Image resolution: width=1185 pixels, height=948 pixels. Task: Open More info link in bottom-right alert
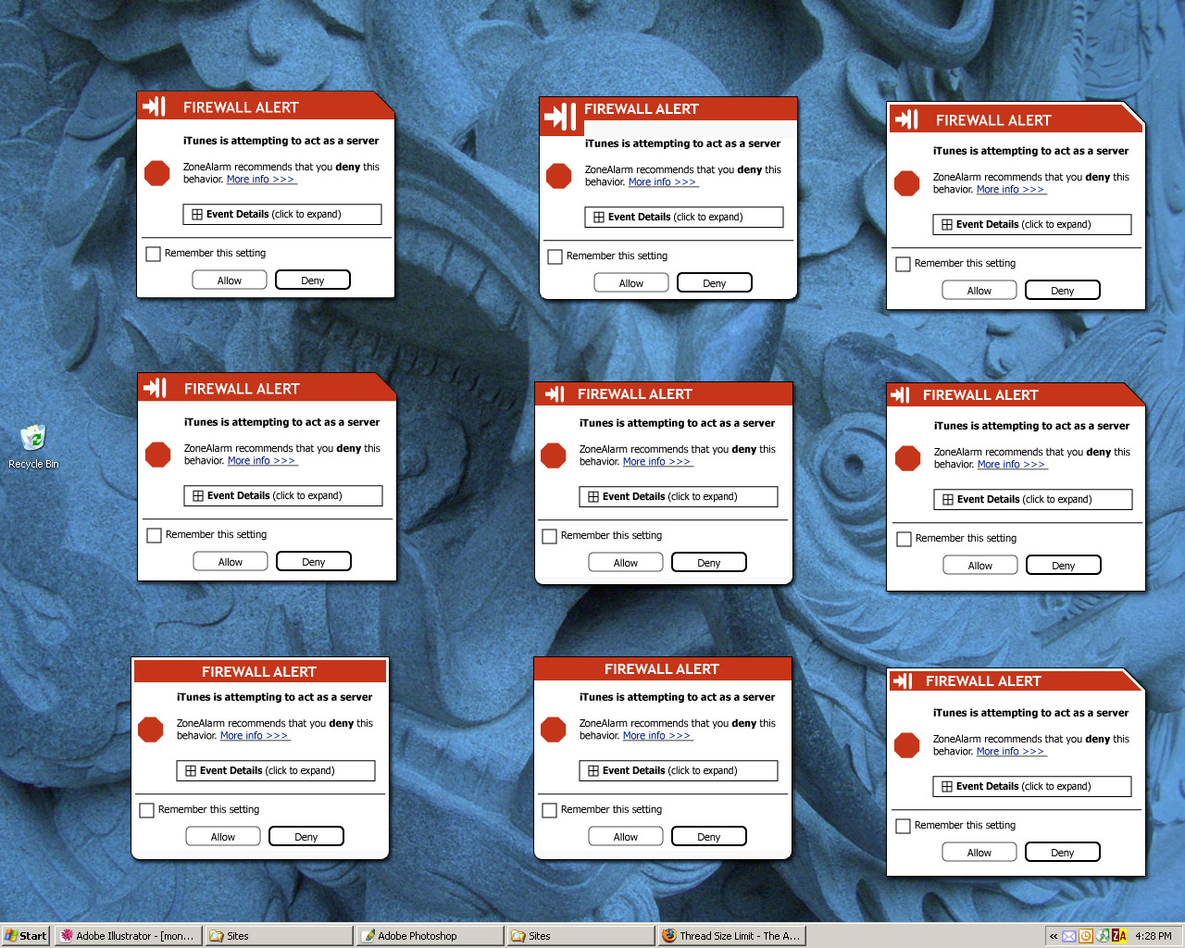[x=1011, y=752]
